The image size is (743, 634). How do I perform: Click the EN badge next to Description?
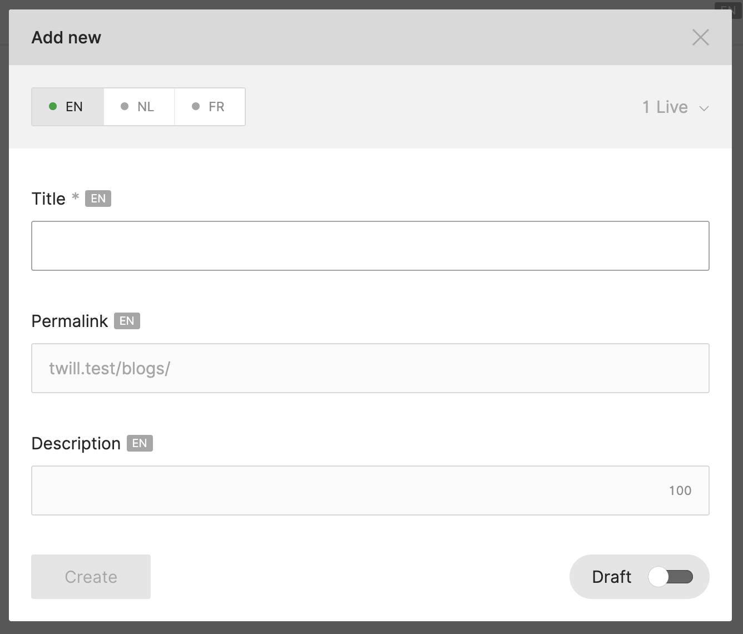tap(140, 443)
